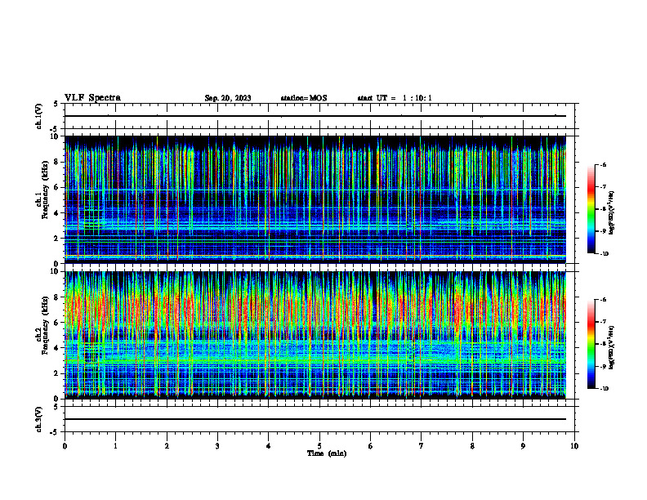Click time axis tick label "0"

[65, 446]
